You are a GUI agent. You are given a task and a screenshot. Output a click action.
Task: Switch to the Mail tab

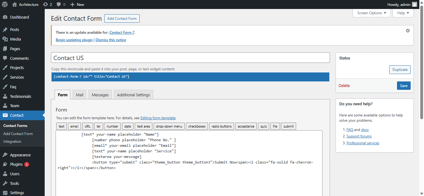click(x=79, y=95)
